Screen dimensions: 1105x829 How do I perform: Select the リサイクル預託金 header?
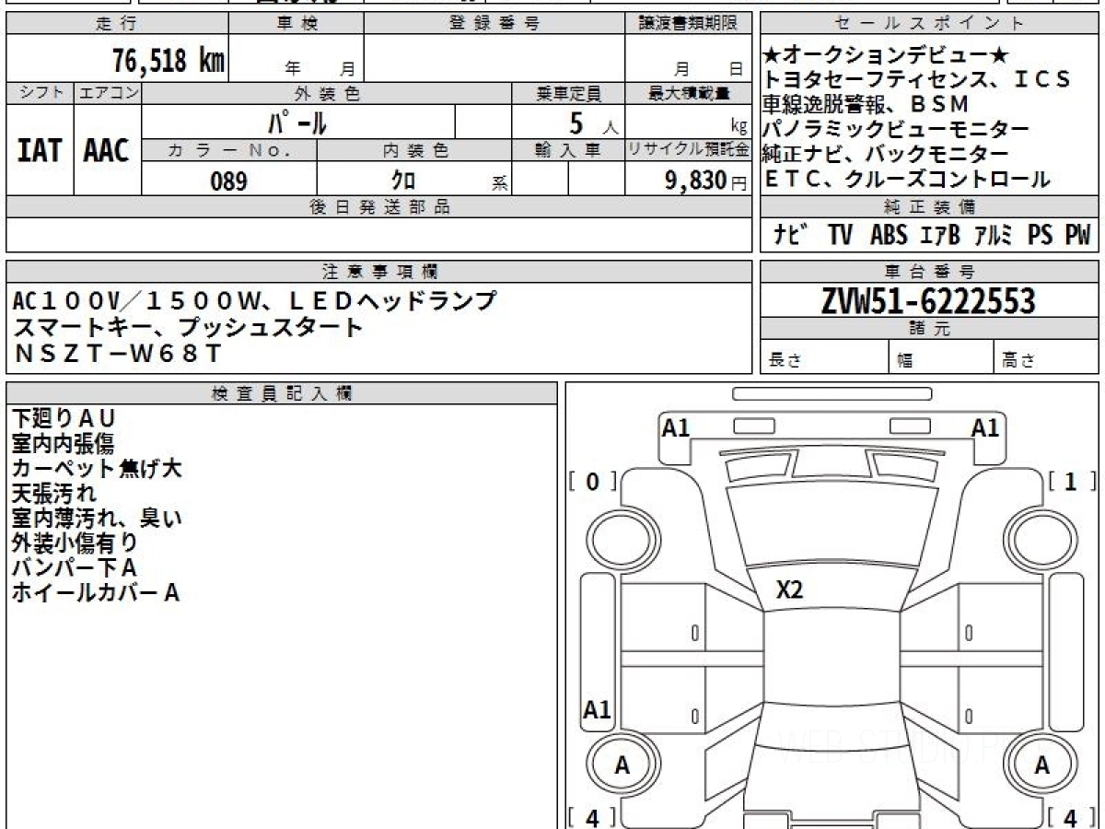[688, 150]
